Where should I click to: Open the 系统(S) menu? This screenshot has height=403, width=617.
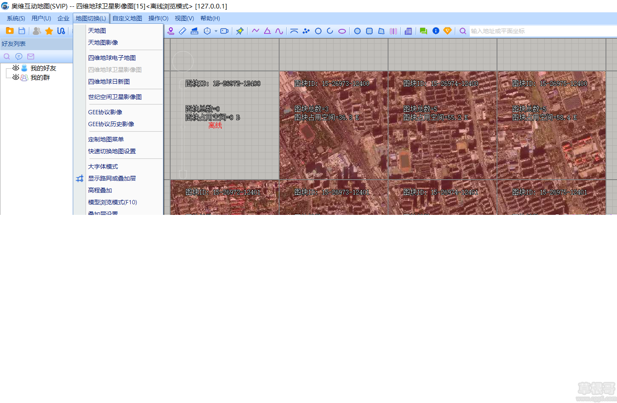coord(16,18)
